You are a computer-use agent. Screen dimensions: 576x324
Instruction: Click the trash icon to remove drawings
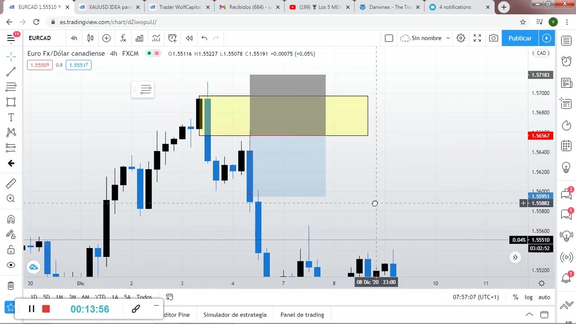[x=11, y=285]
